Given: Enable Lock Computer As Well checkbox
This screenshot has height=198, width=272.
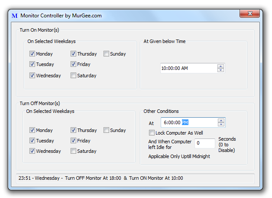Looking at the screenshot, I should pos(152,133).
